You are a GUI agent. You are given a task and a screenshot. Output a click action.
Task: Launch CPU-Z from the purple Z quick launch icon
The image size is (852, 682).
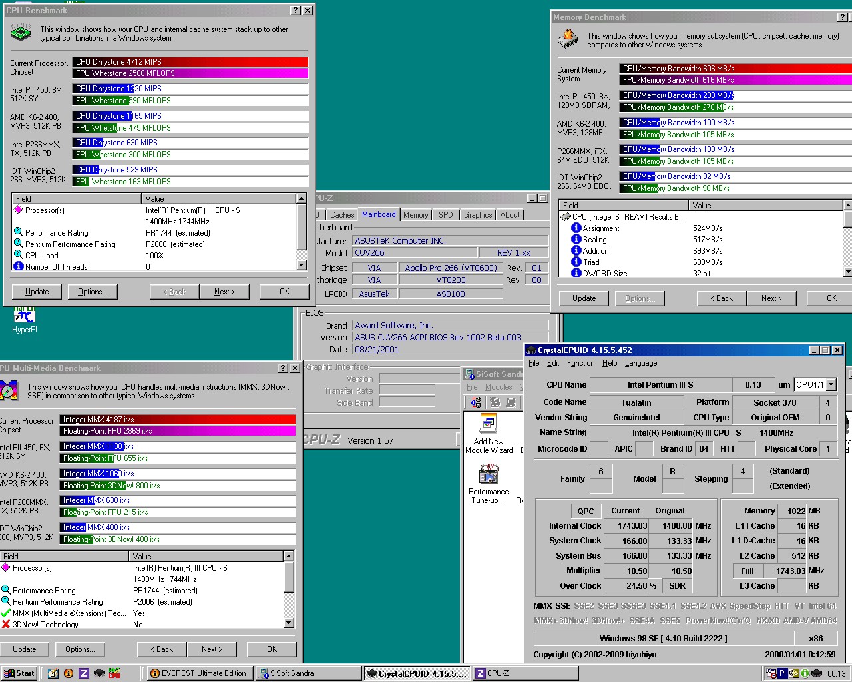coord(84,673)
